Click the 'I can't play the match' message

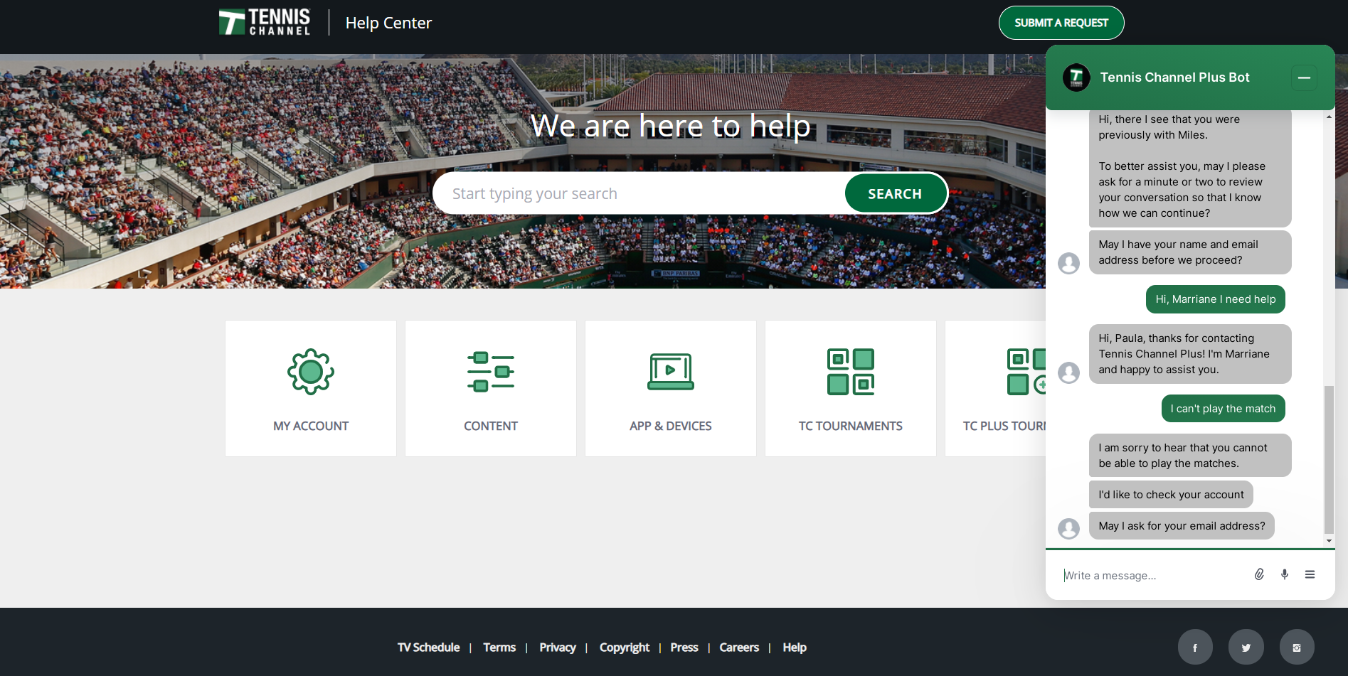(x=1223, y=409)
